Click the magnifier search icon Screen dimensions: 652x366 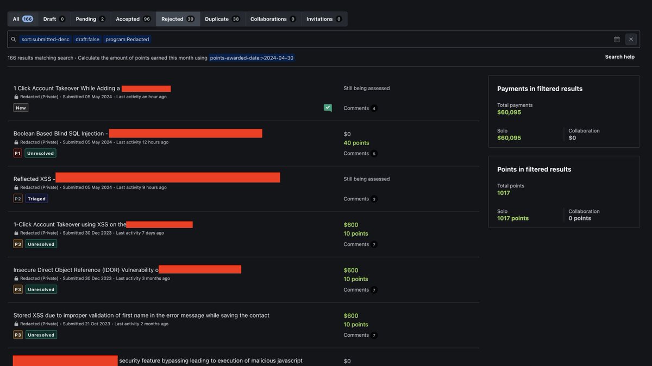point(14,39)
